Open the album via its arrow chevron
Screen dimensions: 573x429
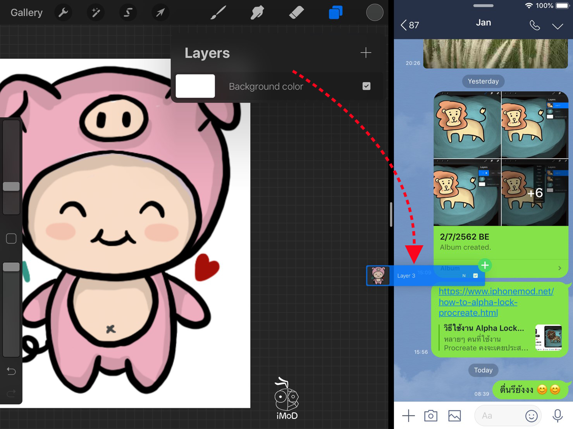pyautogui.click(x=559, y=268)
